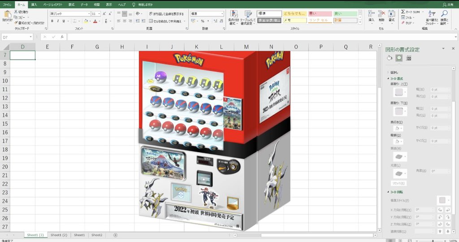Open Sheet1 (2) worksheet tab
Viewport: 459px width, 242px height.
[59, 235]
